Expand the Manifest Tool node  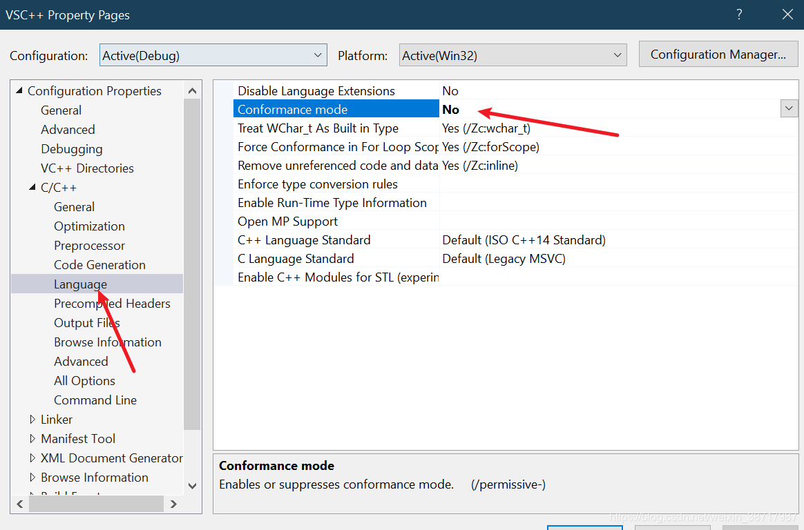tap(32, 439)
